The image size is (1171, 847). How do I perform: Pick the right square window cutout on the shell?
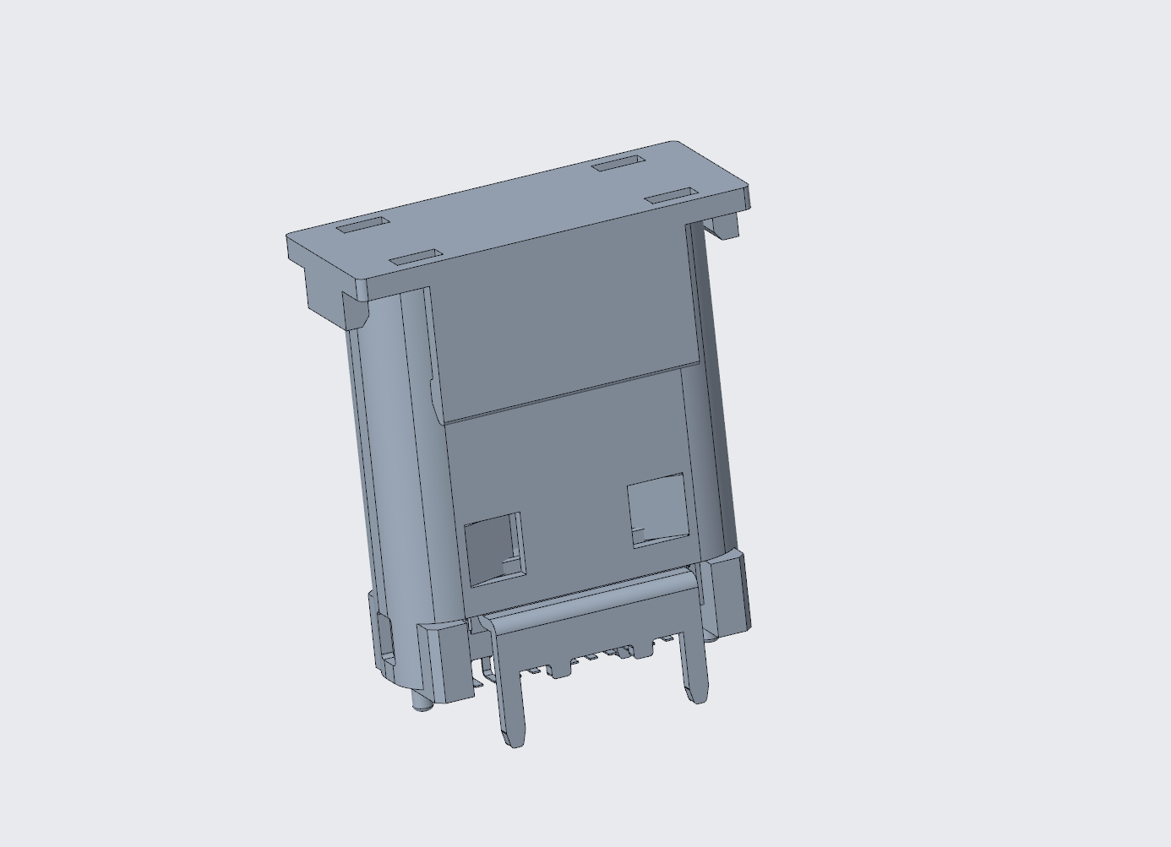point(657,509)
